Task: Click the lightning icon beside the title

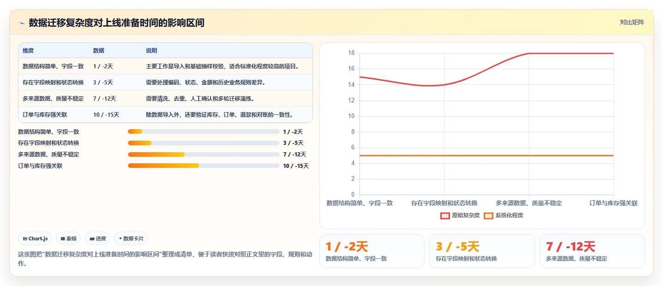Action: pos(22,23)
